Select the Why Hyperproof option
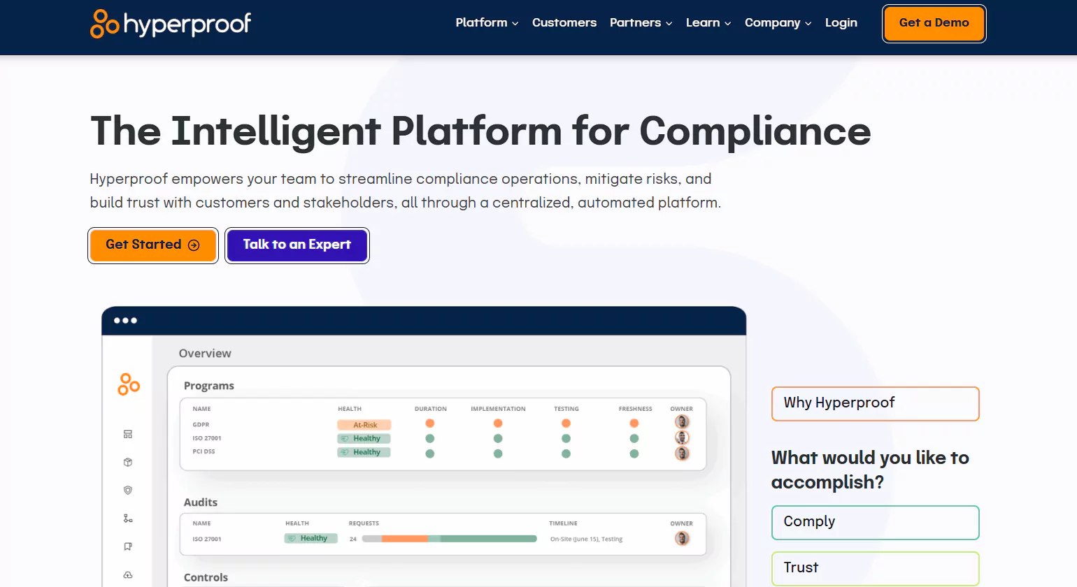The image size is (1077, 587). tap(875, 404)
